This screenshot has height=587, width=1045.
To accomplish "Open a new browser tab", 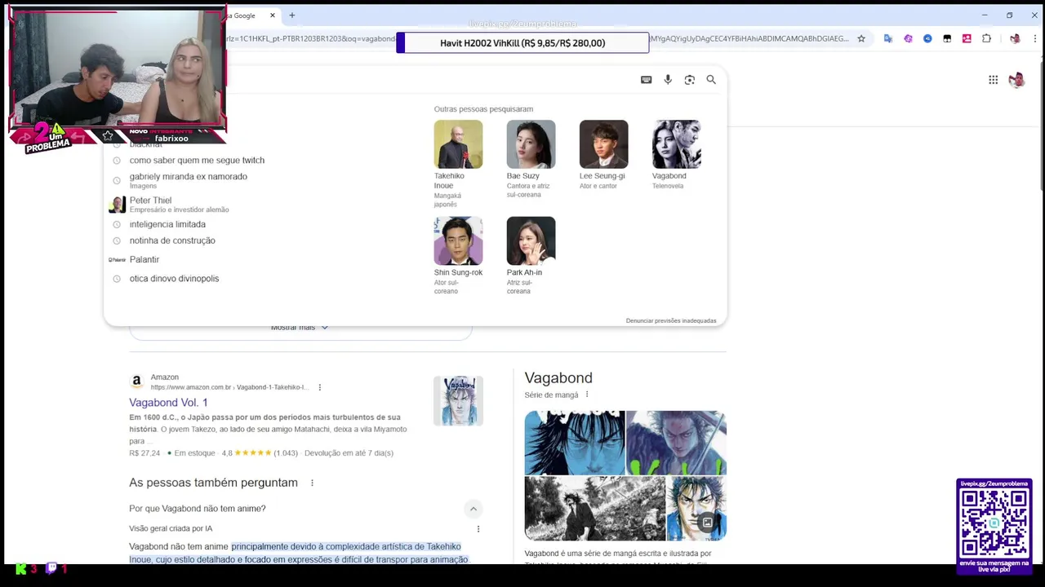I will (x=291, y=15).
